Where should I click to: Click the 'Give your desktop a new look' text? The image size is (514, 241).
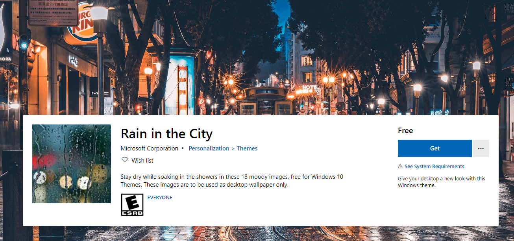442,182
